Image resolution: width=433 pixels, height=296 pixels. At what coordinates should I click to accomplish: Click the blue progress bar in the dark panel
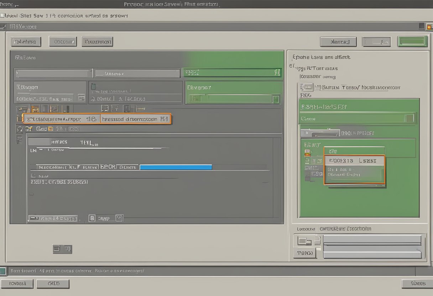pyautogui.click(x=176, y=167)
